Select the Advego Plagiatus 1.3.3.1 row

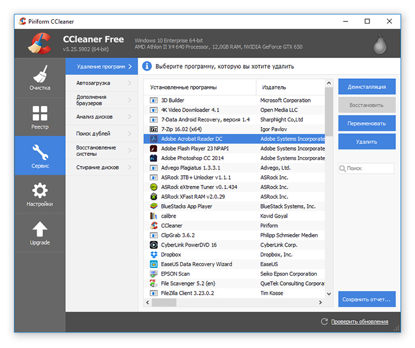[x=234, y=168]
